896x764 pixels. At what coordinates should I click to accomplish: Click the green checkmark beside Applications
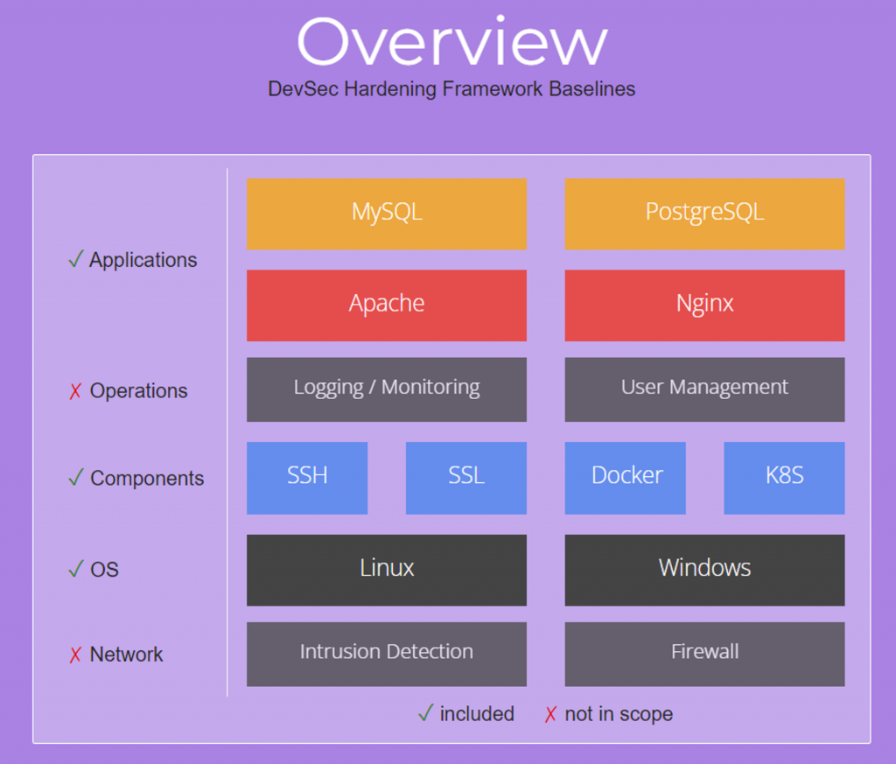tap(76, 259)
